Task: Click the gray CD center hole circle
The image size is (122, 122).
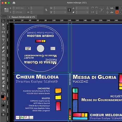Action: pyautogui.click(x=40, y=48)
